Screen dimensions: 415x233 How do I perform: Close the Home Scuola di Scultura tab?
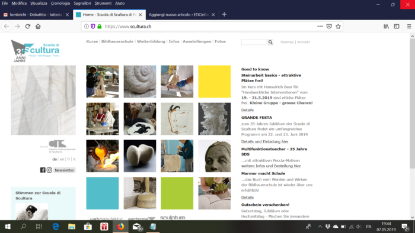(141, 15)
